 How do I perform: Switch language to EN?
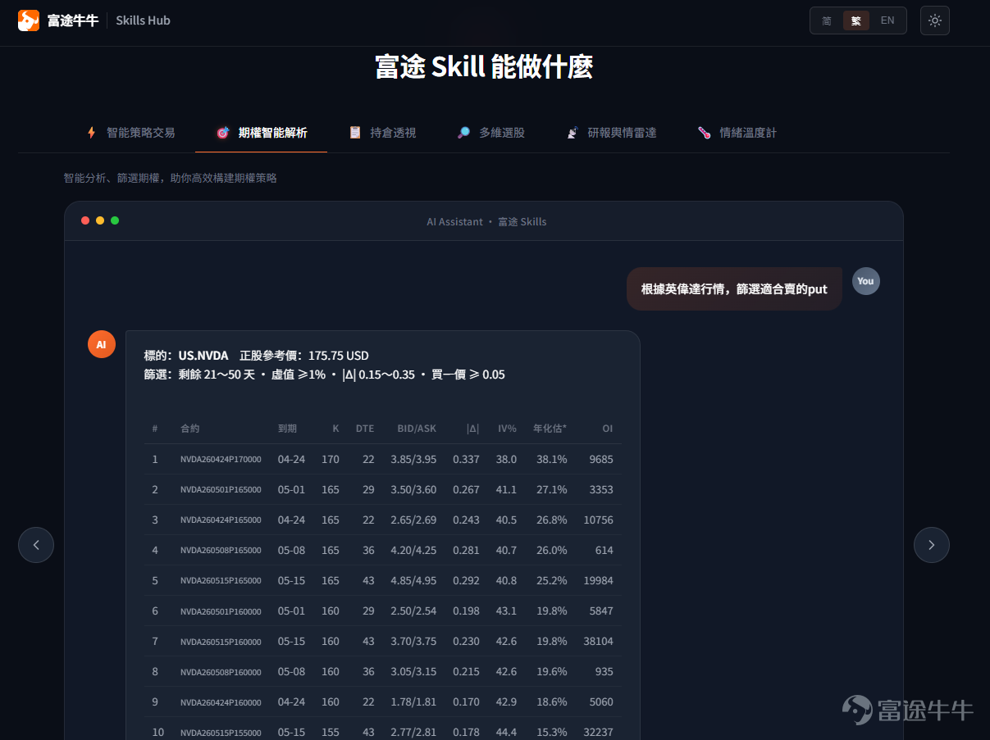887,20
